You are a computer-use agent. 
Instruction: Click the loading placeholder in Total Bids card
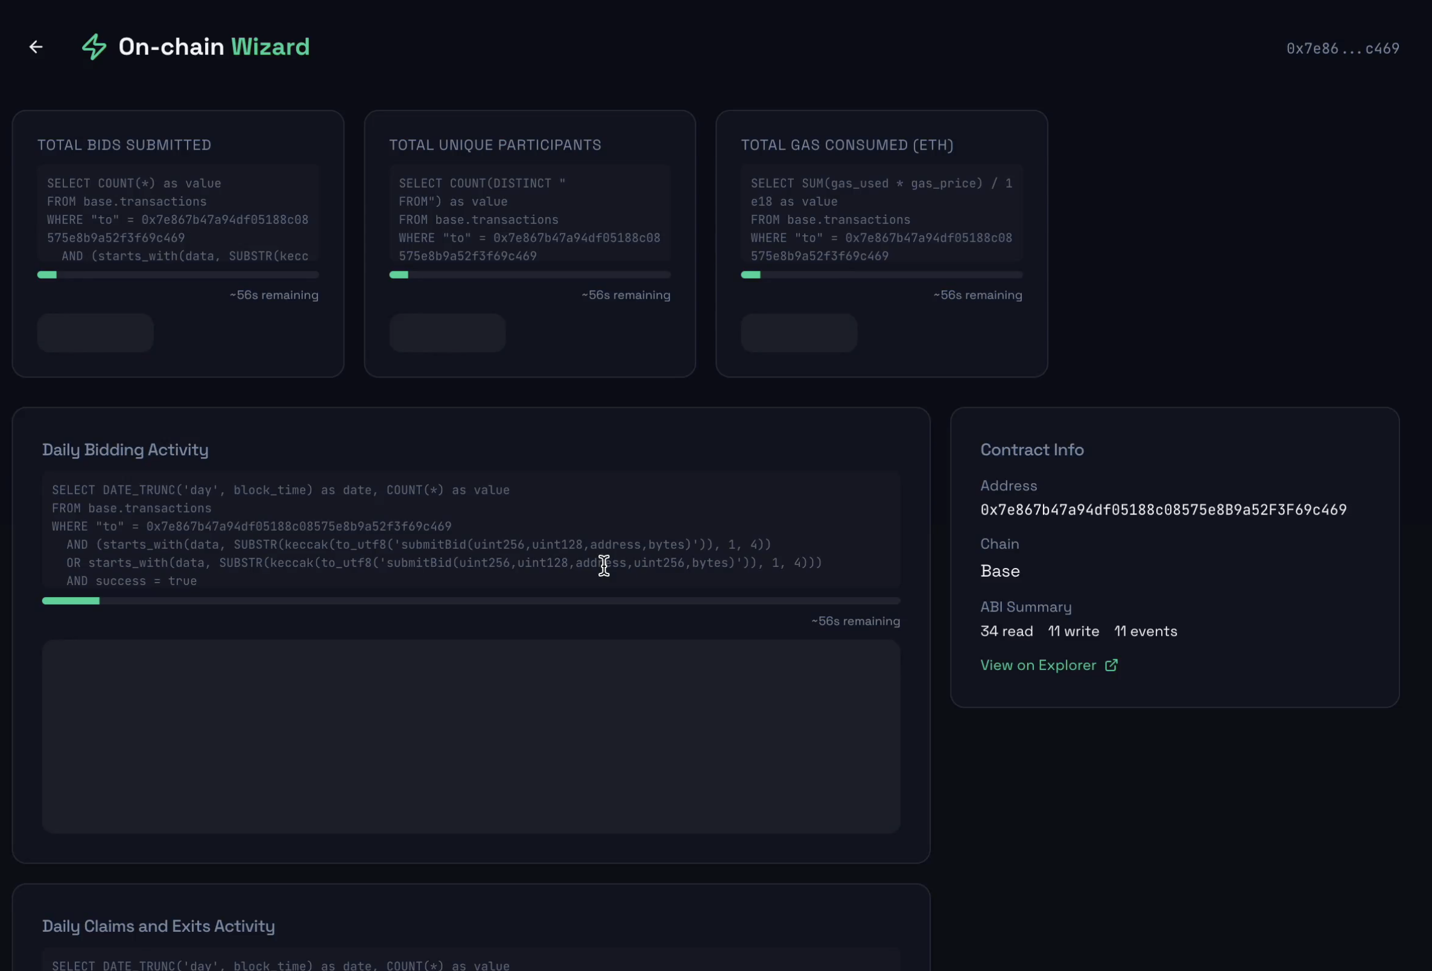click(x=95, y=333)
